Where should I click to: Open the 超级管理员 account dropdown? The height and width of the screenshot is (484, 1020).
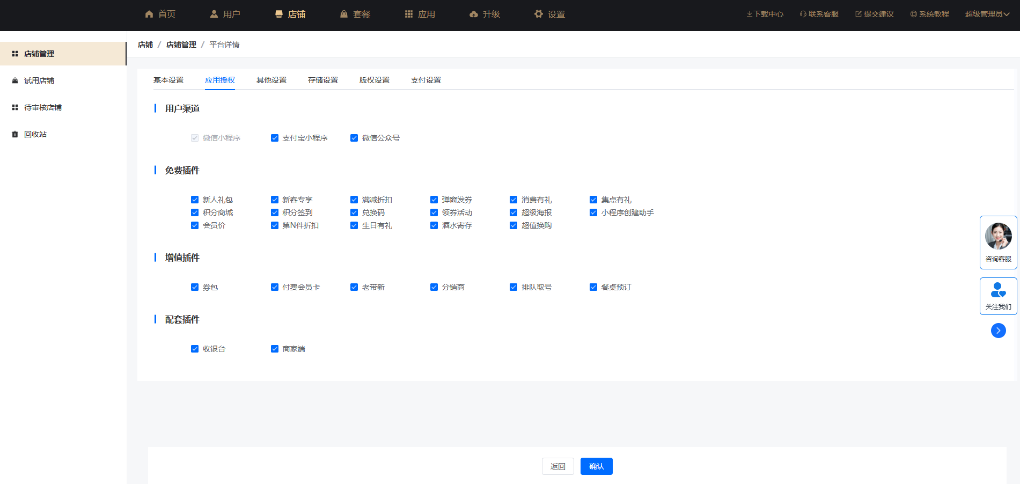(x=987, y=14)
